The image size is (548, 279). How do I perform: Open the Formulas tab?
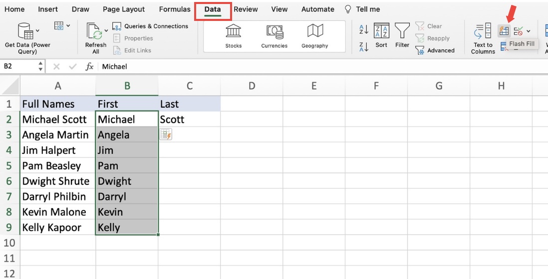click(175, 9)
